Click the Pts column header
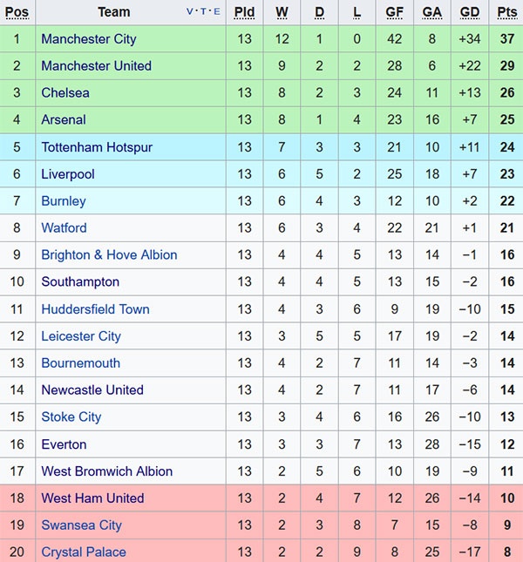The width and height of the screenshot is (523, 562). coord(506,12)
